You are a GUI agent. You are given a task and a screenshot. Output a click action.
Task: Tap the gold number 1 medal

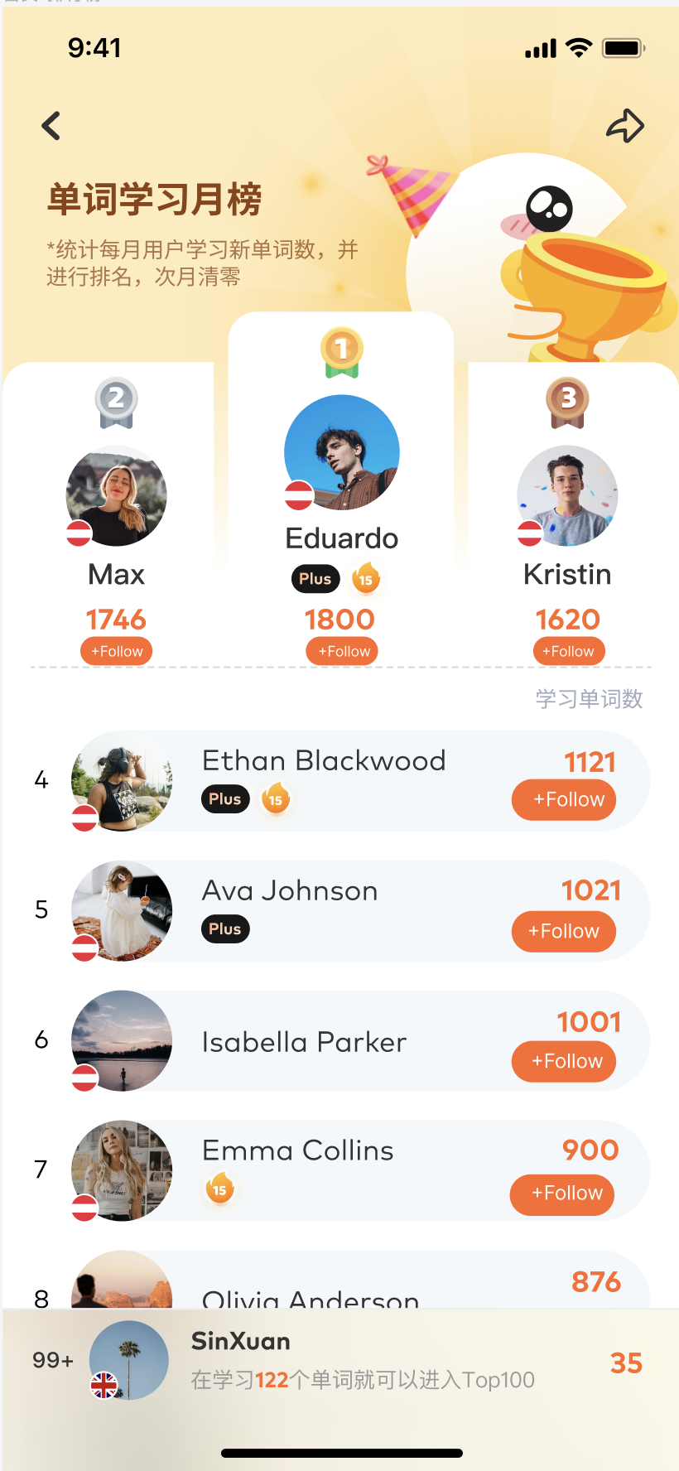(341, 352)
